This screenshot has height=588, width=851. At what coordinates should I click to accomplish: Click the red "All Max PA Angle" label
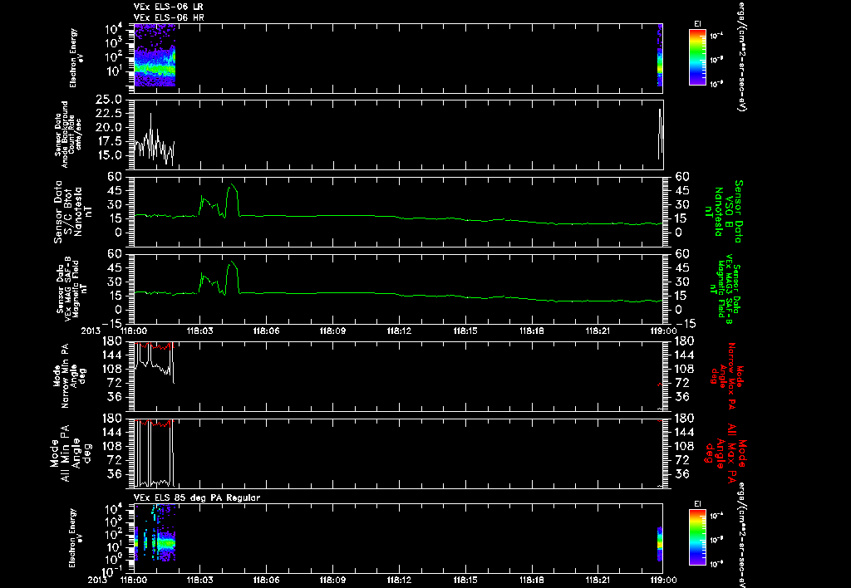tap(725, 453)
